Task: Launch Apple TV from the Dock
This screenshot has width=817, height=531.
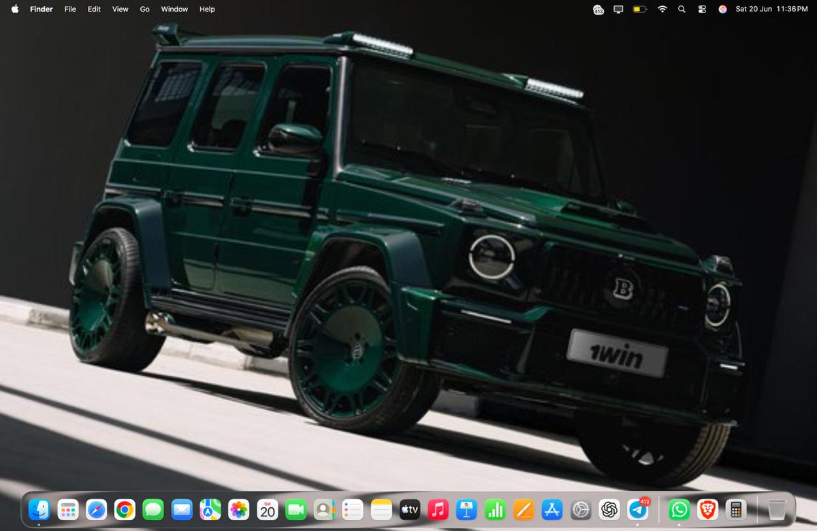Action: 409,509
